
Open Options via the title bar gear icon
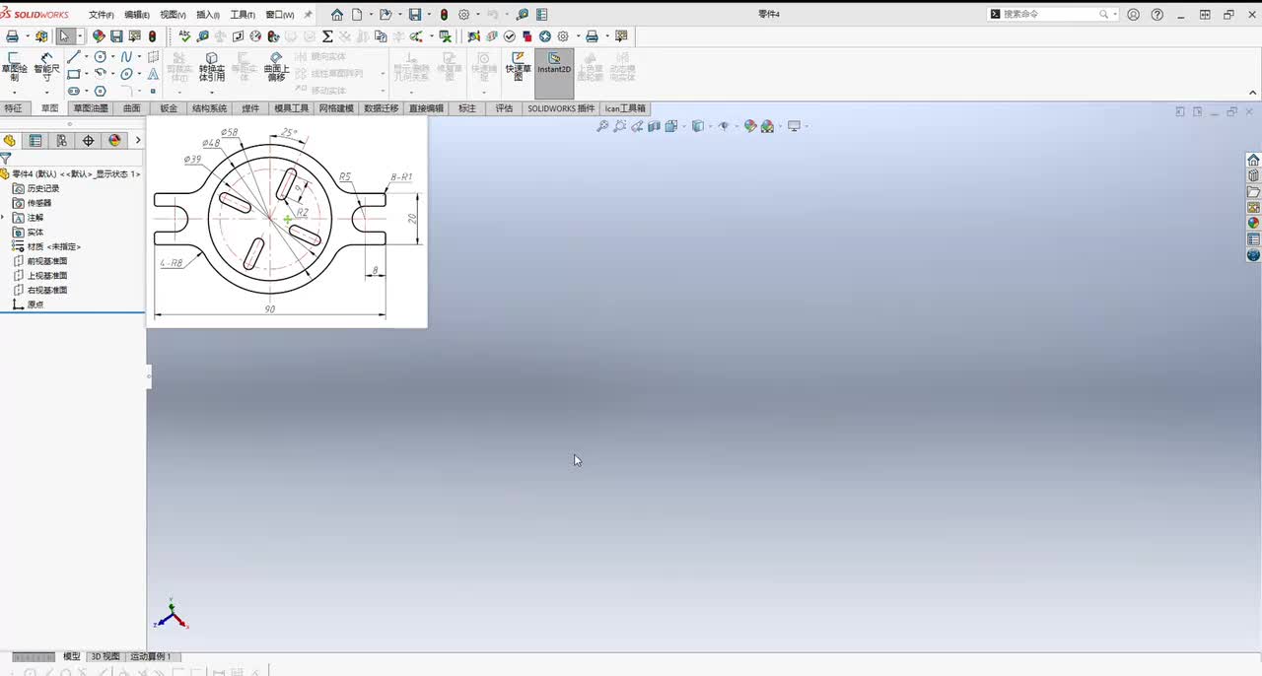[463, 15]
